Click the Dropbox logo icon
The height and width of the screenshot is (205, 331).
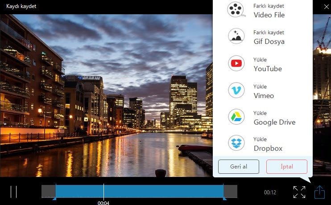pos(236,143)
